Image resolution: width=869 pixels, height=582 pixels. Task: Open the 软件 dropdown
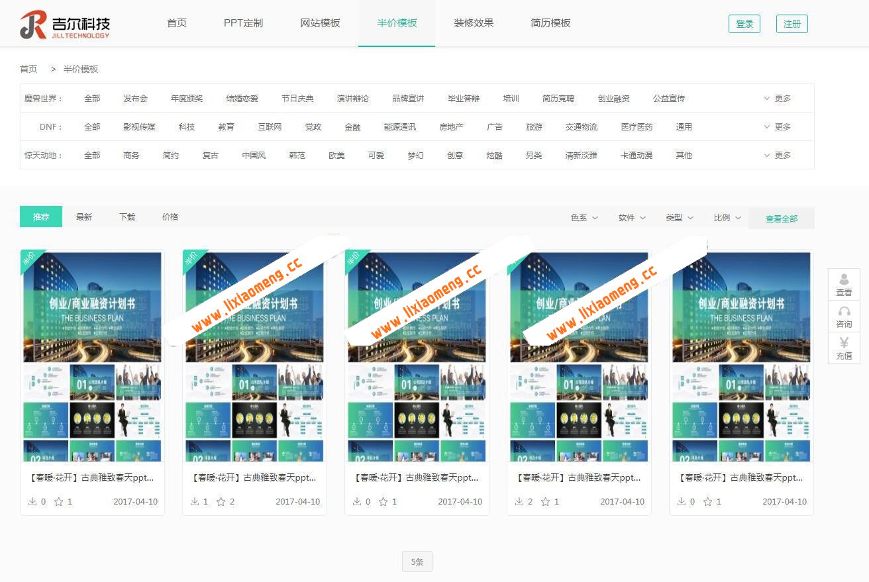[631, 217]
